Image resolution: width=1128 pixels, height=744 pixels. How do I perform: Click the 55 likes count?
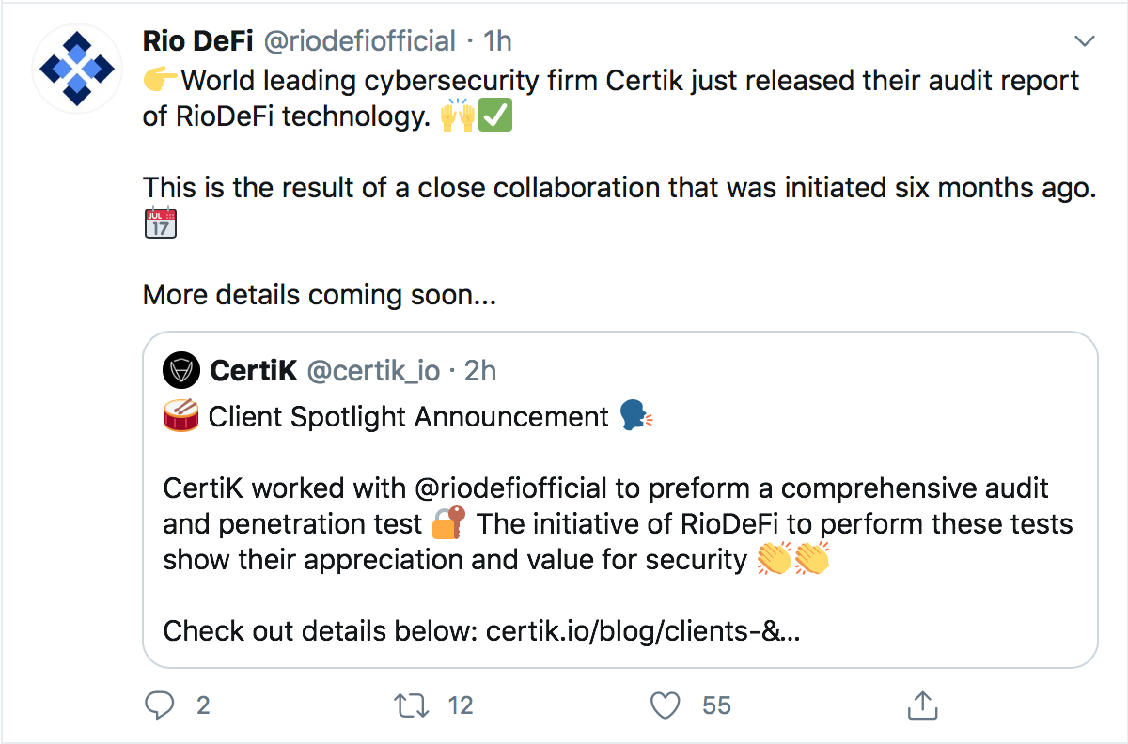[717, 705]
